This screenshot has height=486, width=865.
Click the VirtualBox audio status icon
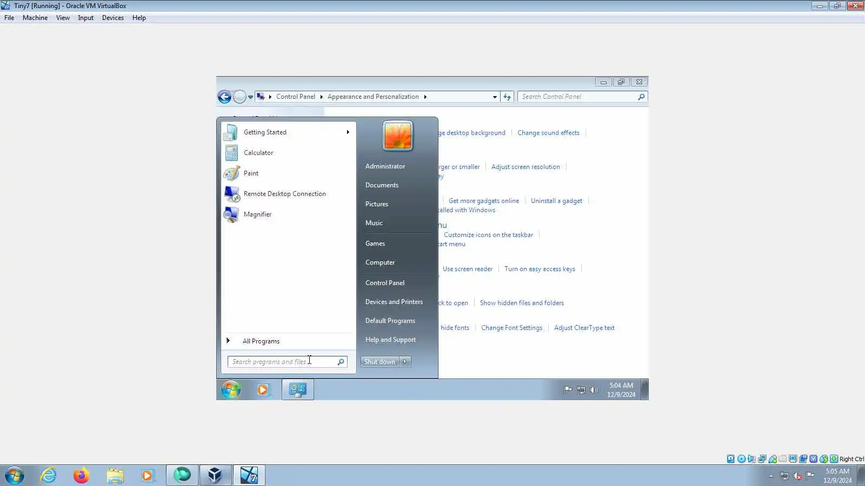pos(751,459)
